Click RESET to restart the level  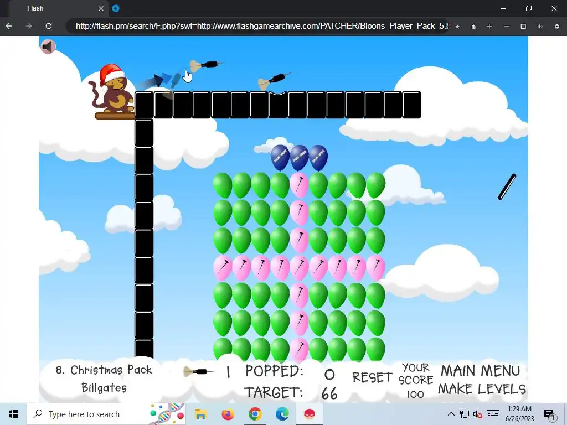coord(372,377)
